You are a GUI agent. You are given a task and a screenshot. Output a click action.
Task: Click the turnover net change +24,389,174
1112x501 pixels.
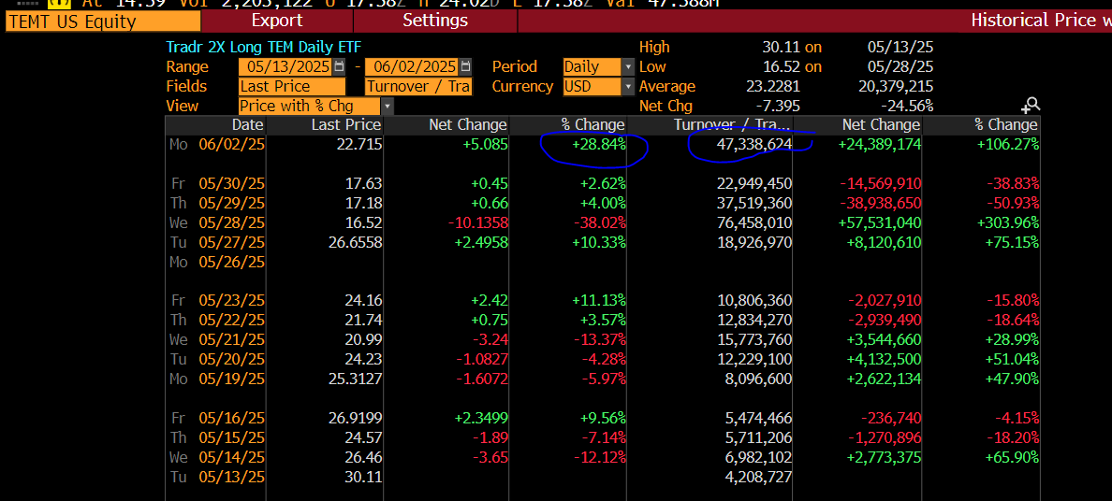pos(879,145)
